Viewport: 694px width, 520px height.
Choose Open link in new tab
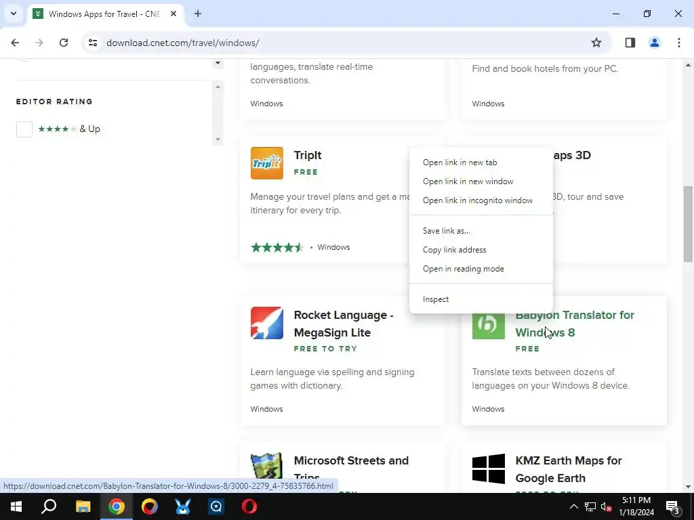[481, 162]
